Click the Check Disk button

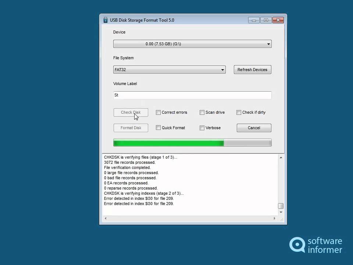point(131,113)
